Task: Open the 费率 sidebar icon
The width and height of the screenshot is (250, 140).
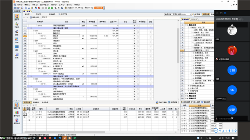Action: 17,33
